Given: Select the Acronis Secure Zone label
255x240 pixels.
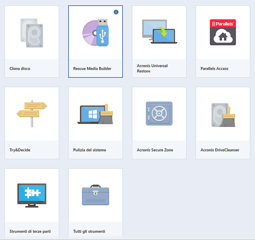Looking at the screenshot, I should click(x=155, y=150).
